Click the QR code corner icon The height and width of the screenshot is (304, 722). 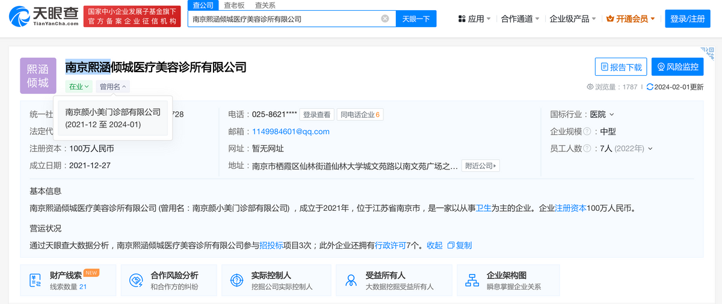click(x=707, y=53)
